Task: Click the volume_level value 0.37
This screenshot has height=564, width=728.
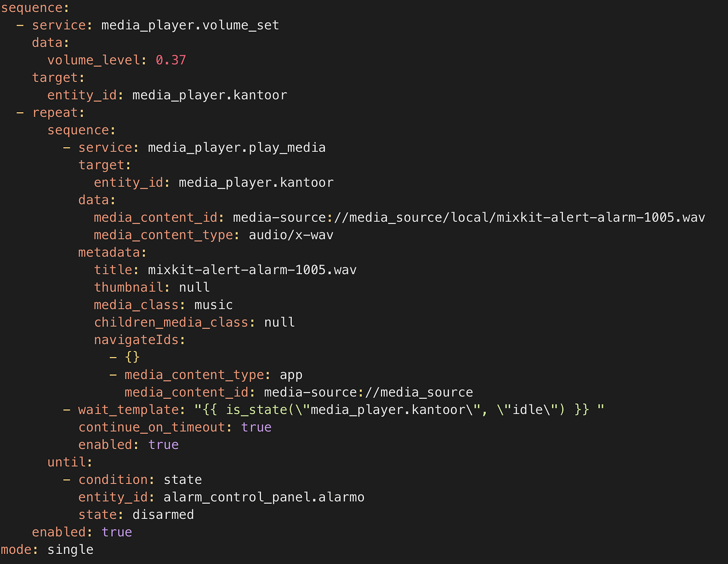Action: pos(171,60)
